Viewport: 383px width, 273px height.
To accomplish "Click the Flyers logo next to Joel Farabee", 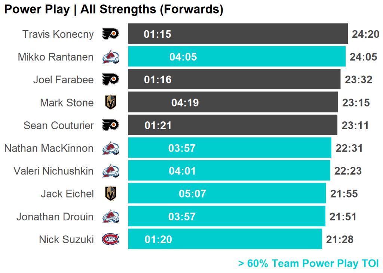I will [x=110, y=80].
